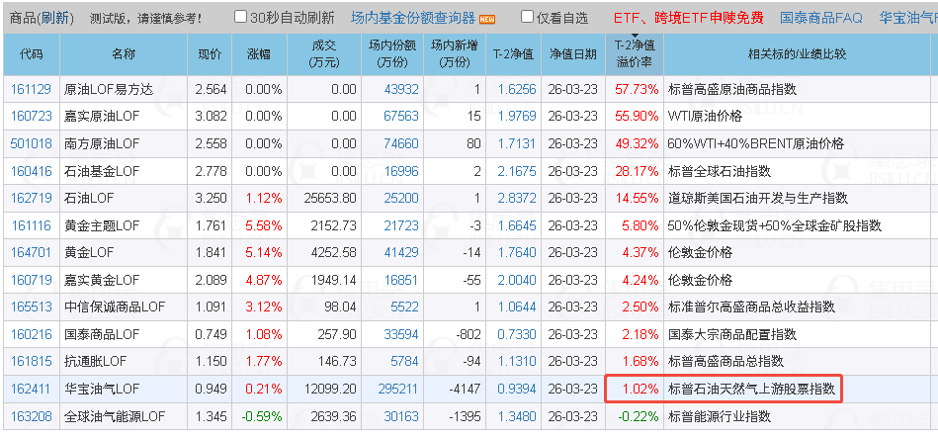The image size is (938, 438).
Task: Click the 场内份额 value 295211
Action: click(398, 389)
